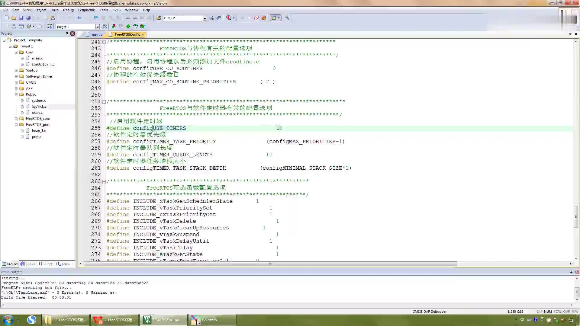Screen dimensions: 580x326
Task: Select port.c in project tree
Action: pos(37,137)
